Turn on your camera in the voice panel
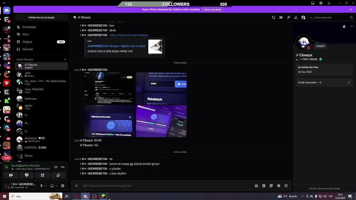Screen dimensions: 356x200 [x=11, y=175]
